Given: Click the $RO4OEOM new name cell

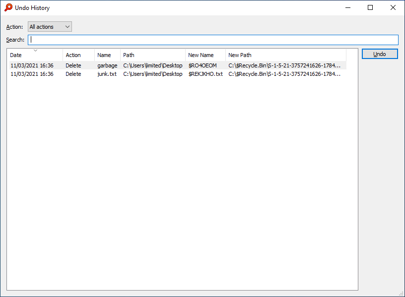Looking at the screenshot, I should click(202, 65).
